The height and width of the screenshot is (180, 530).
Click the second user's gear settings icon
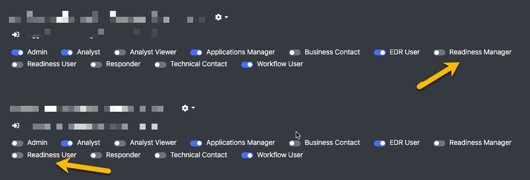pyautogui.click(x=185, y=108)
